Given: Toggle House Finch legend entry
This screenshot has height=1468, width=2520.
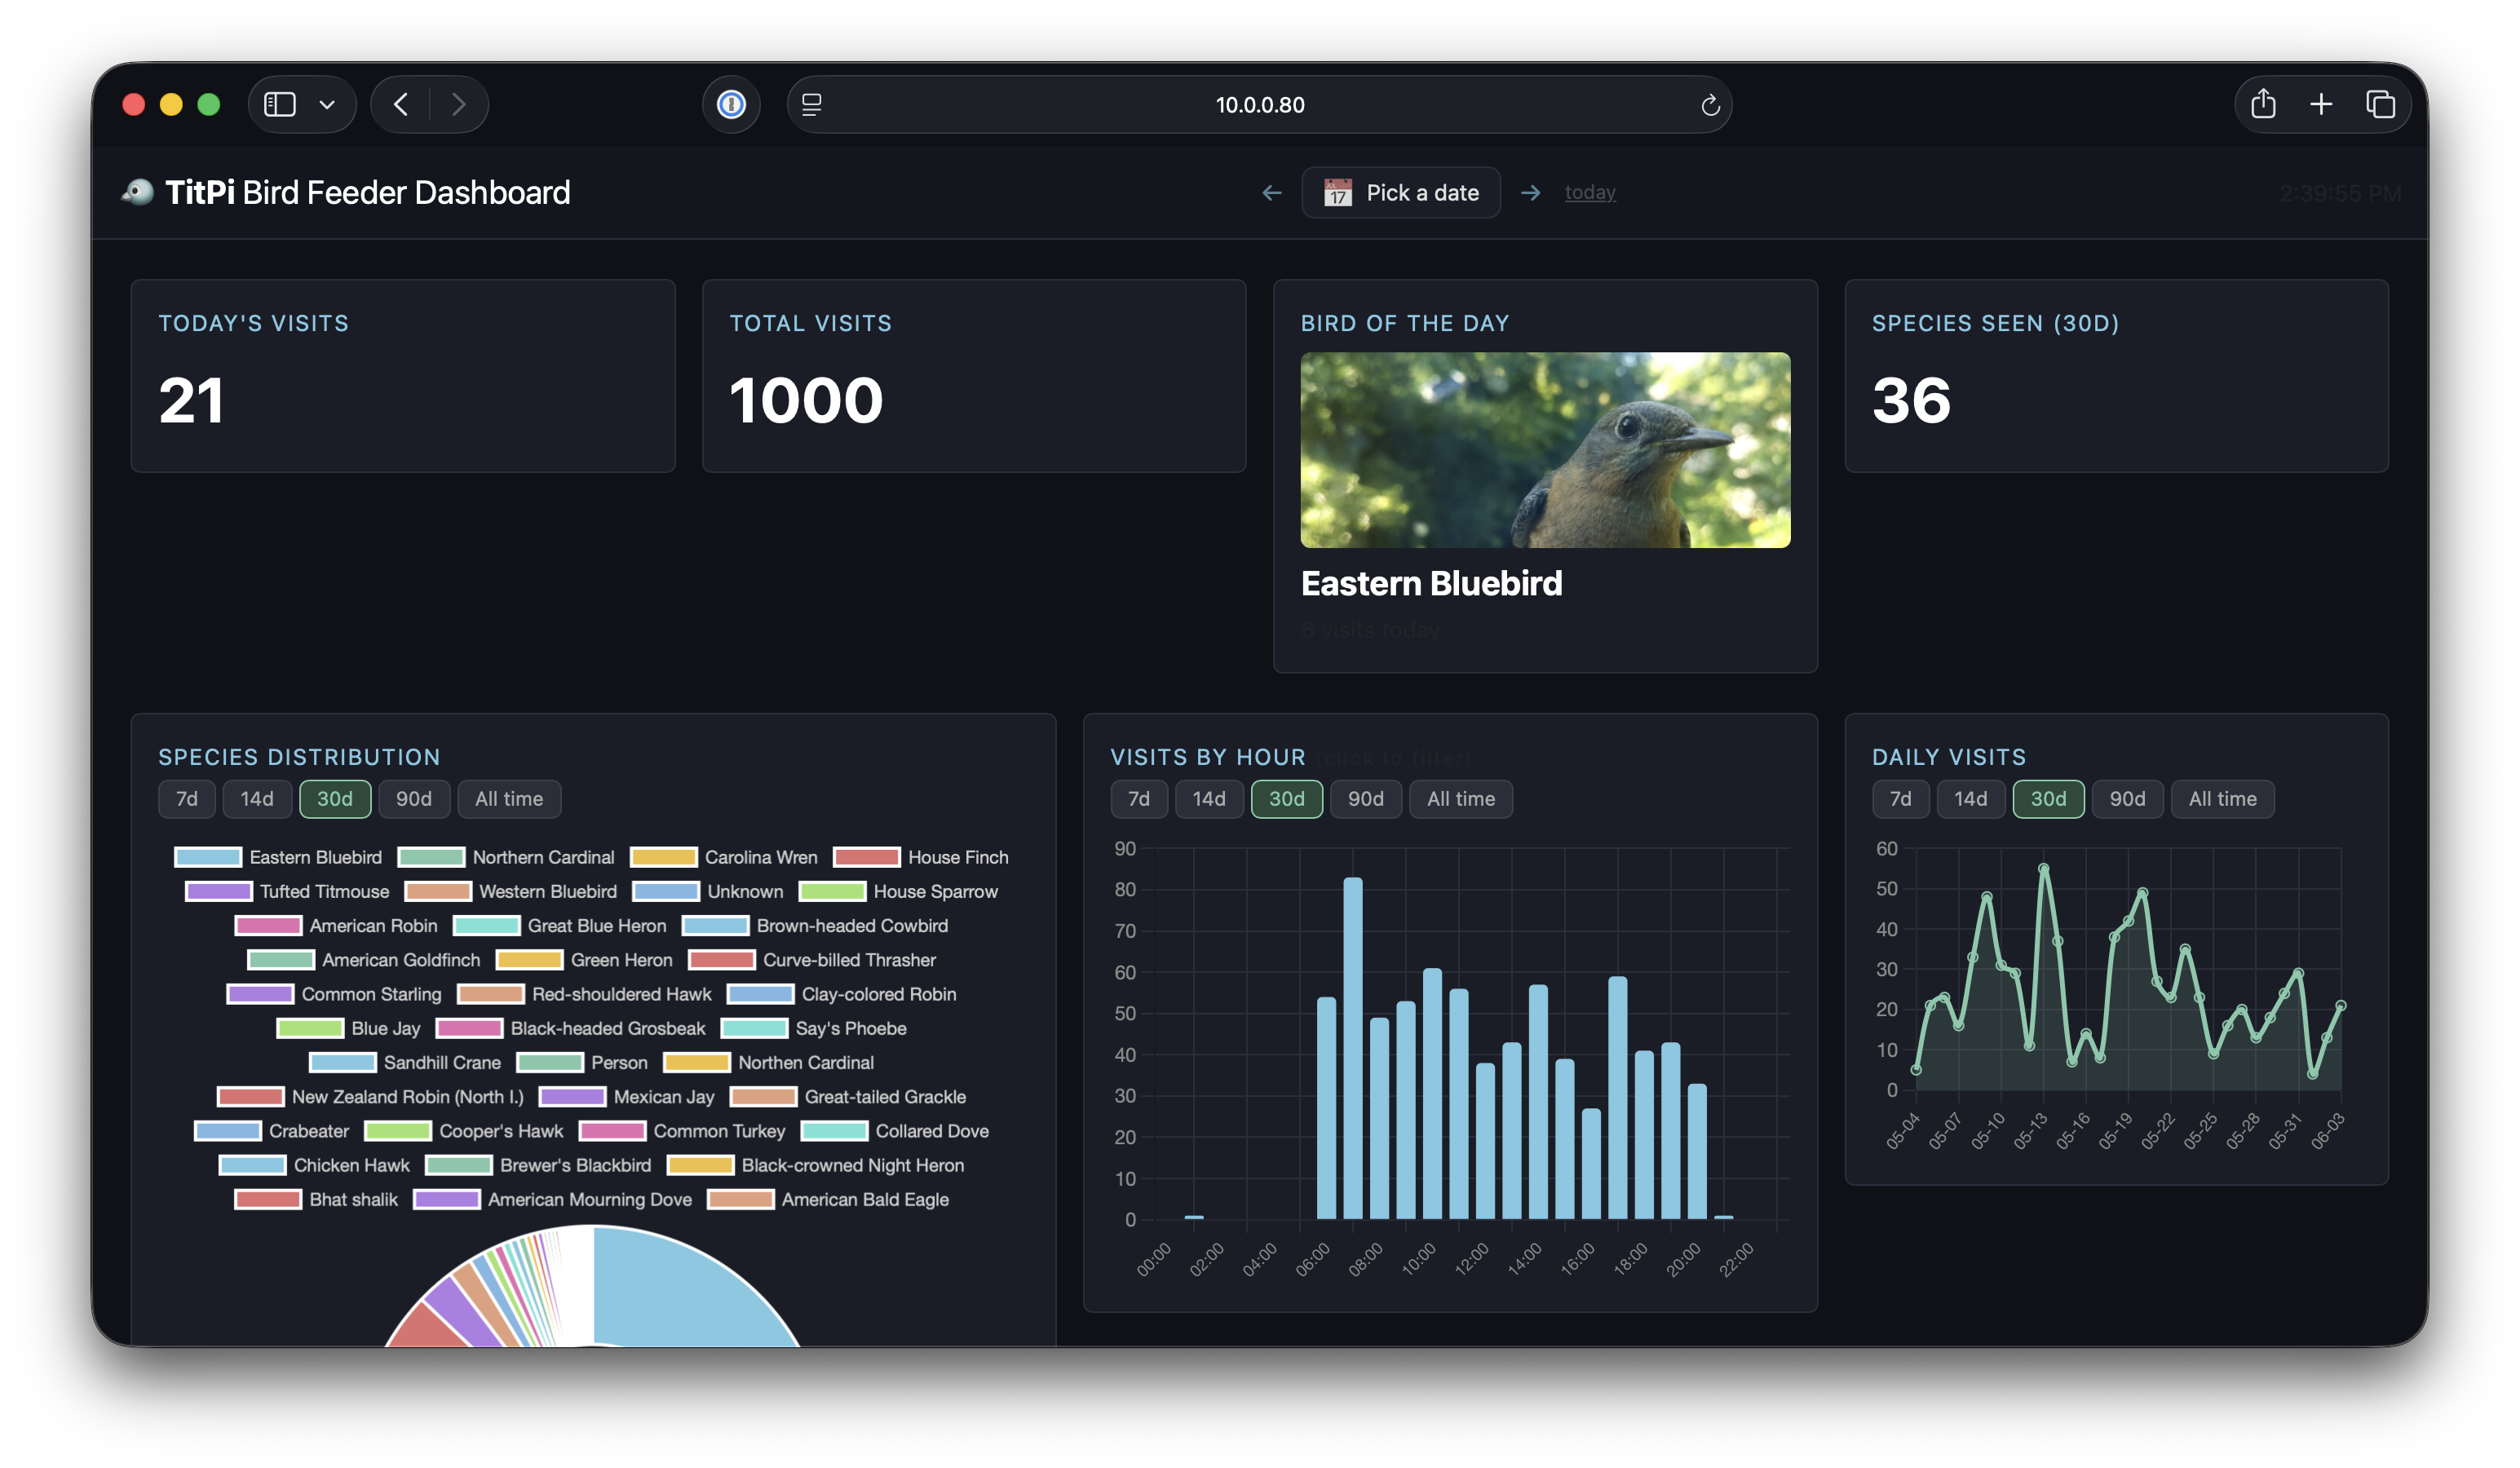Looking at the screenshot, I should point(921,857).
